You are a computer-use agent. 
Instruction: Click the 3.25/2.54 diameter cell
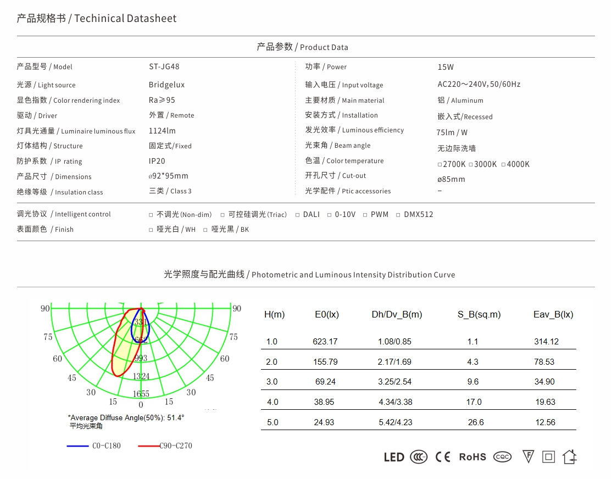(394, 382)
